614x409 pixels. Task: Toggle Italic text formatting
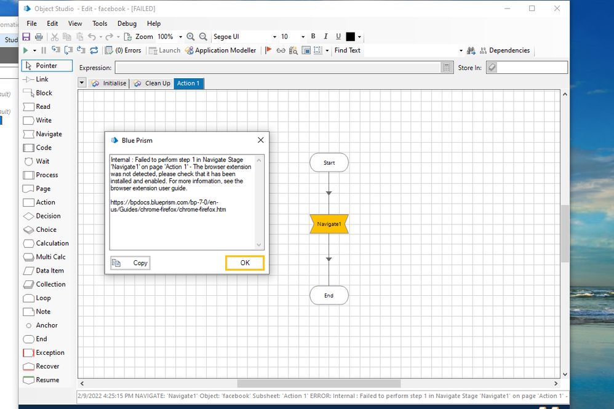[325, 37]
